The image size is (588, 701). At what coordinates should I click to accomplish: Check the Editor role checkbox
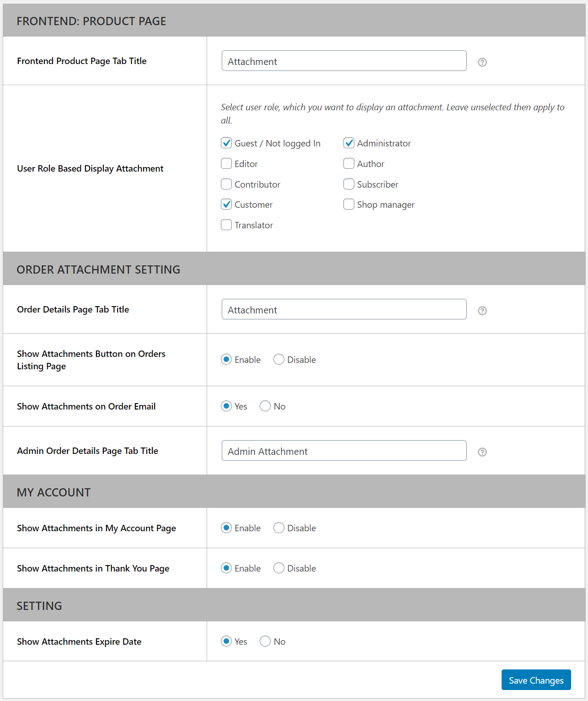pyautogui.click(x=226, y=163)
